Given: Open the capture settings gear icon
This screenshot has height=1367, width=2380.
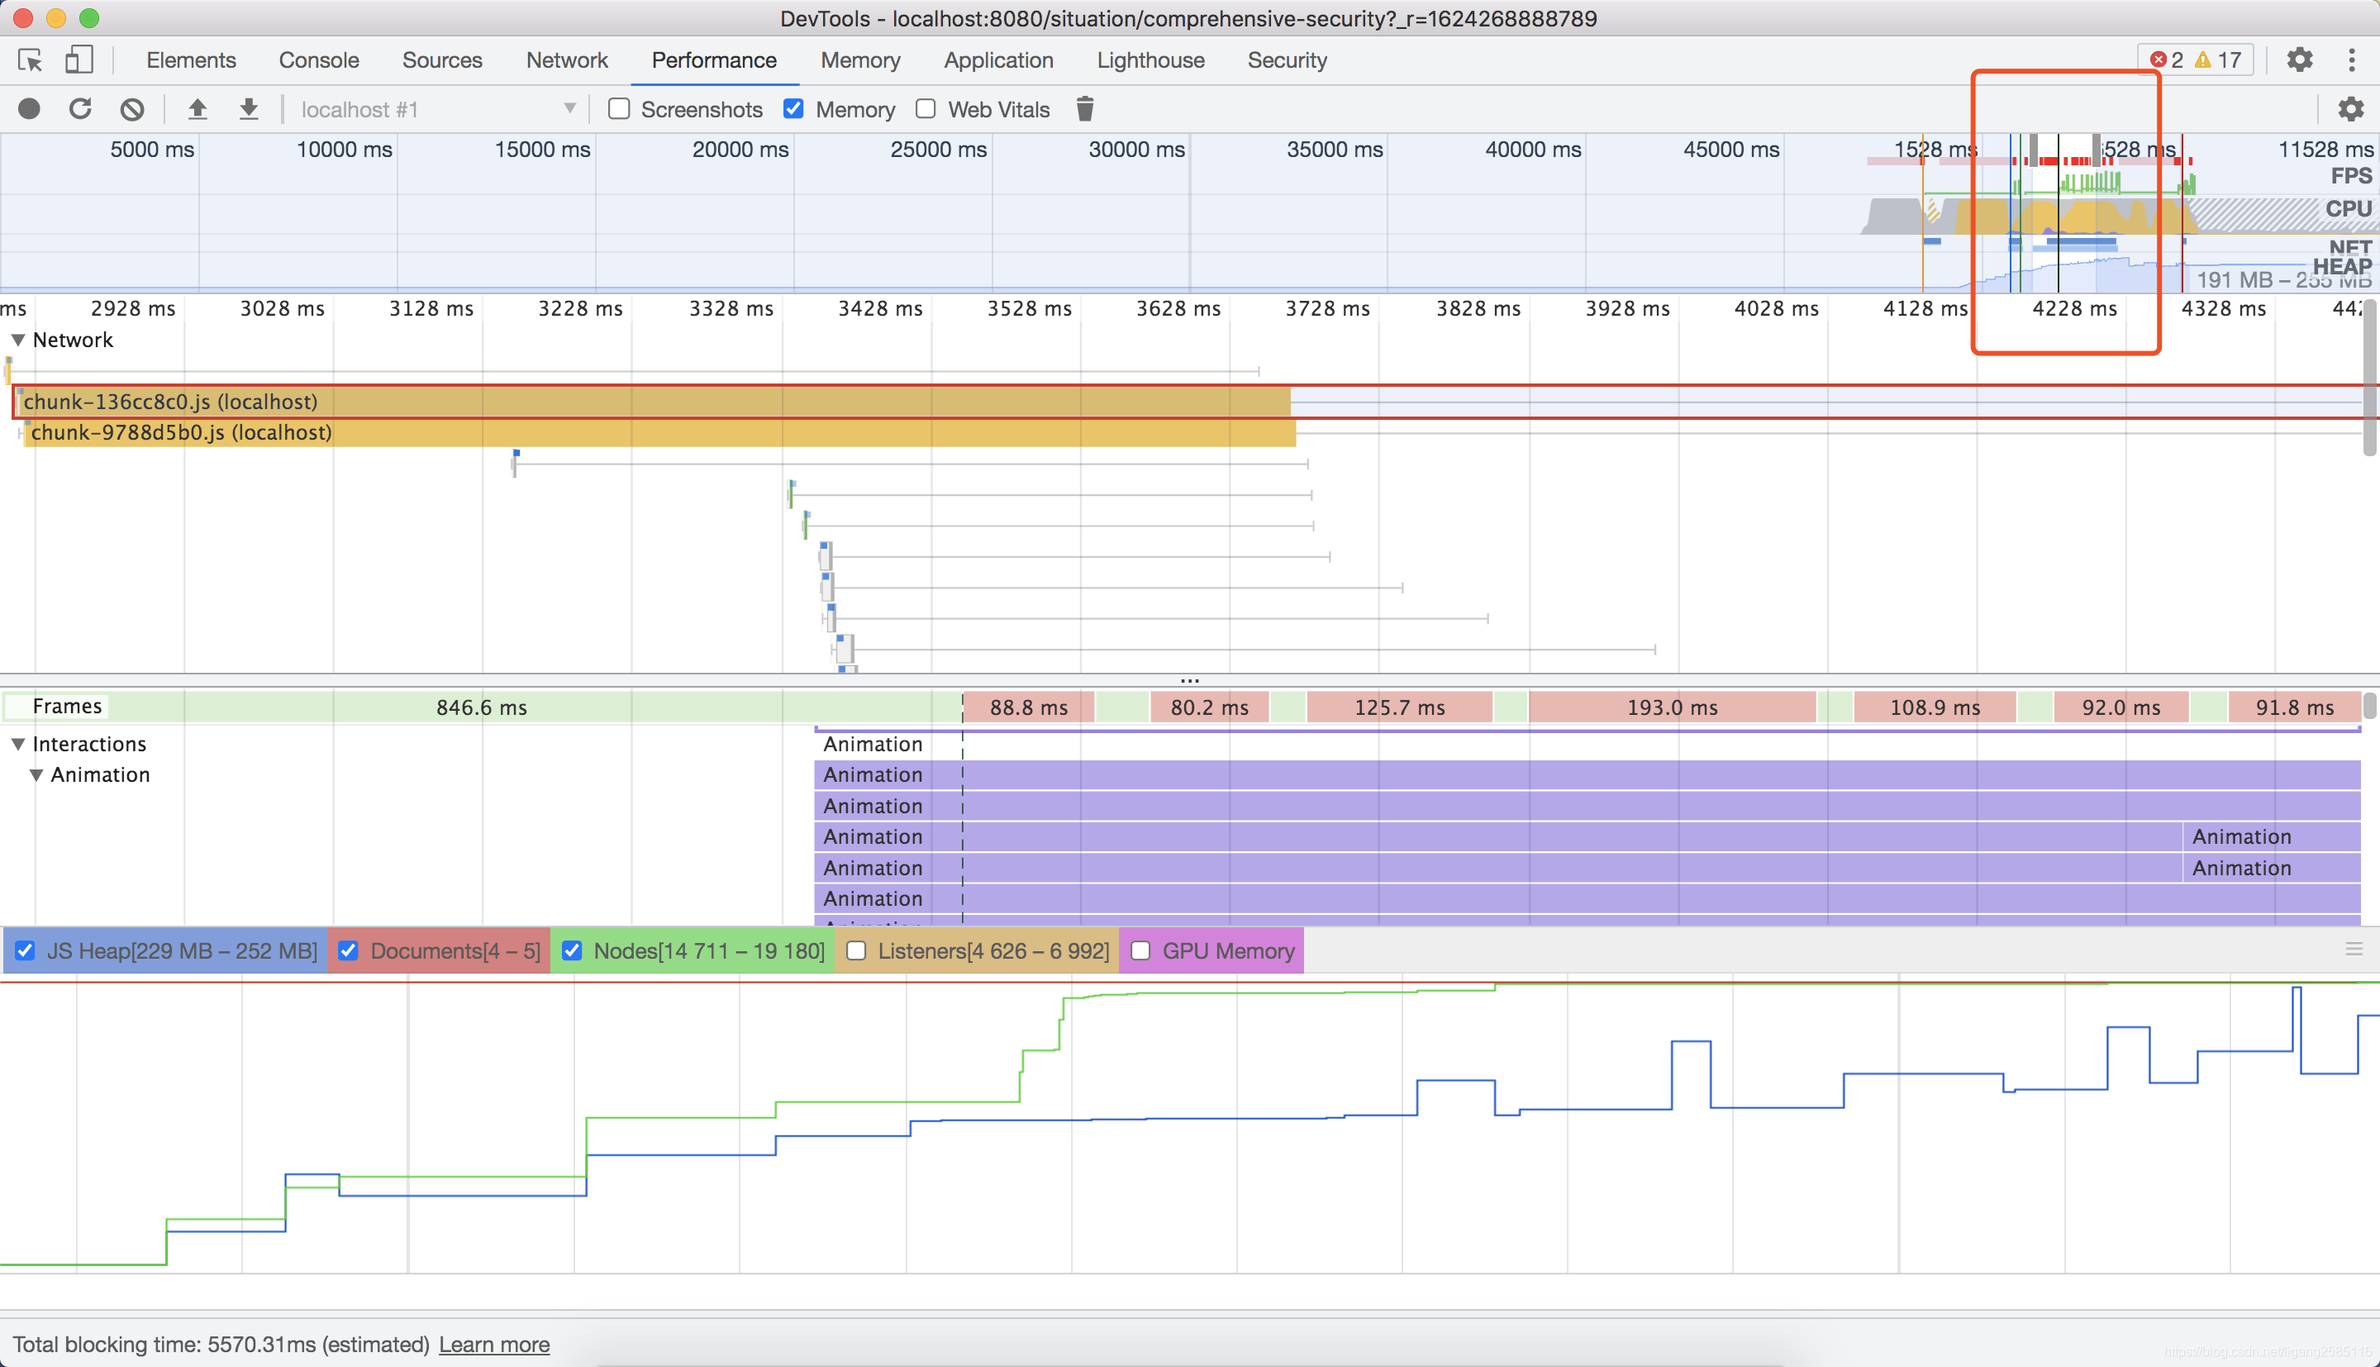Looking at the screenshot, I should pos(2350,109).
